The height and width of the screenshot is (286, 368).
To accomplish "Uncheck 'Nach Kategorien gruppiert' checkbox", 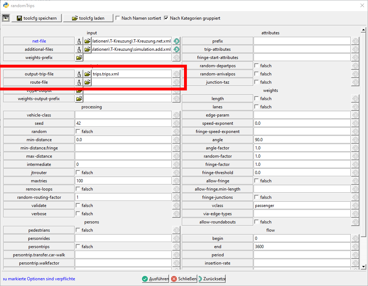I will pos(166,18).
